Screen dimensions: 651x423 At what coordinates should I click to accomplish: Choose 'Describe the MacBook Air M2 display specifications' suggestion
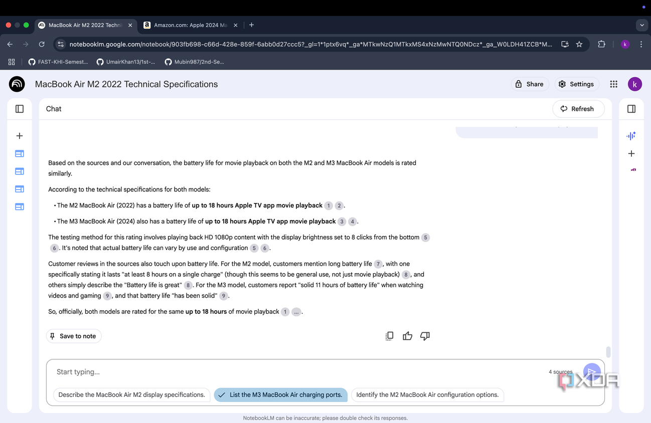[131, 395]
